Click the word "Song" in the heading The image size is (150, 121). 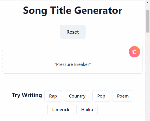[35, 11]
